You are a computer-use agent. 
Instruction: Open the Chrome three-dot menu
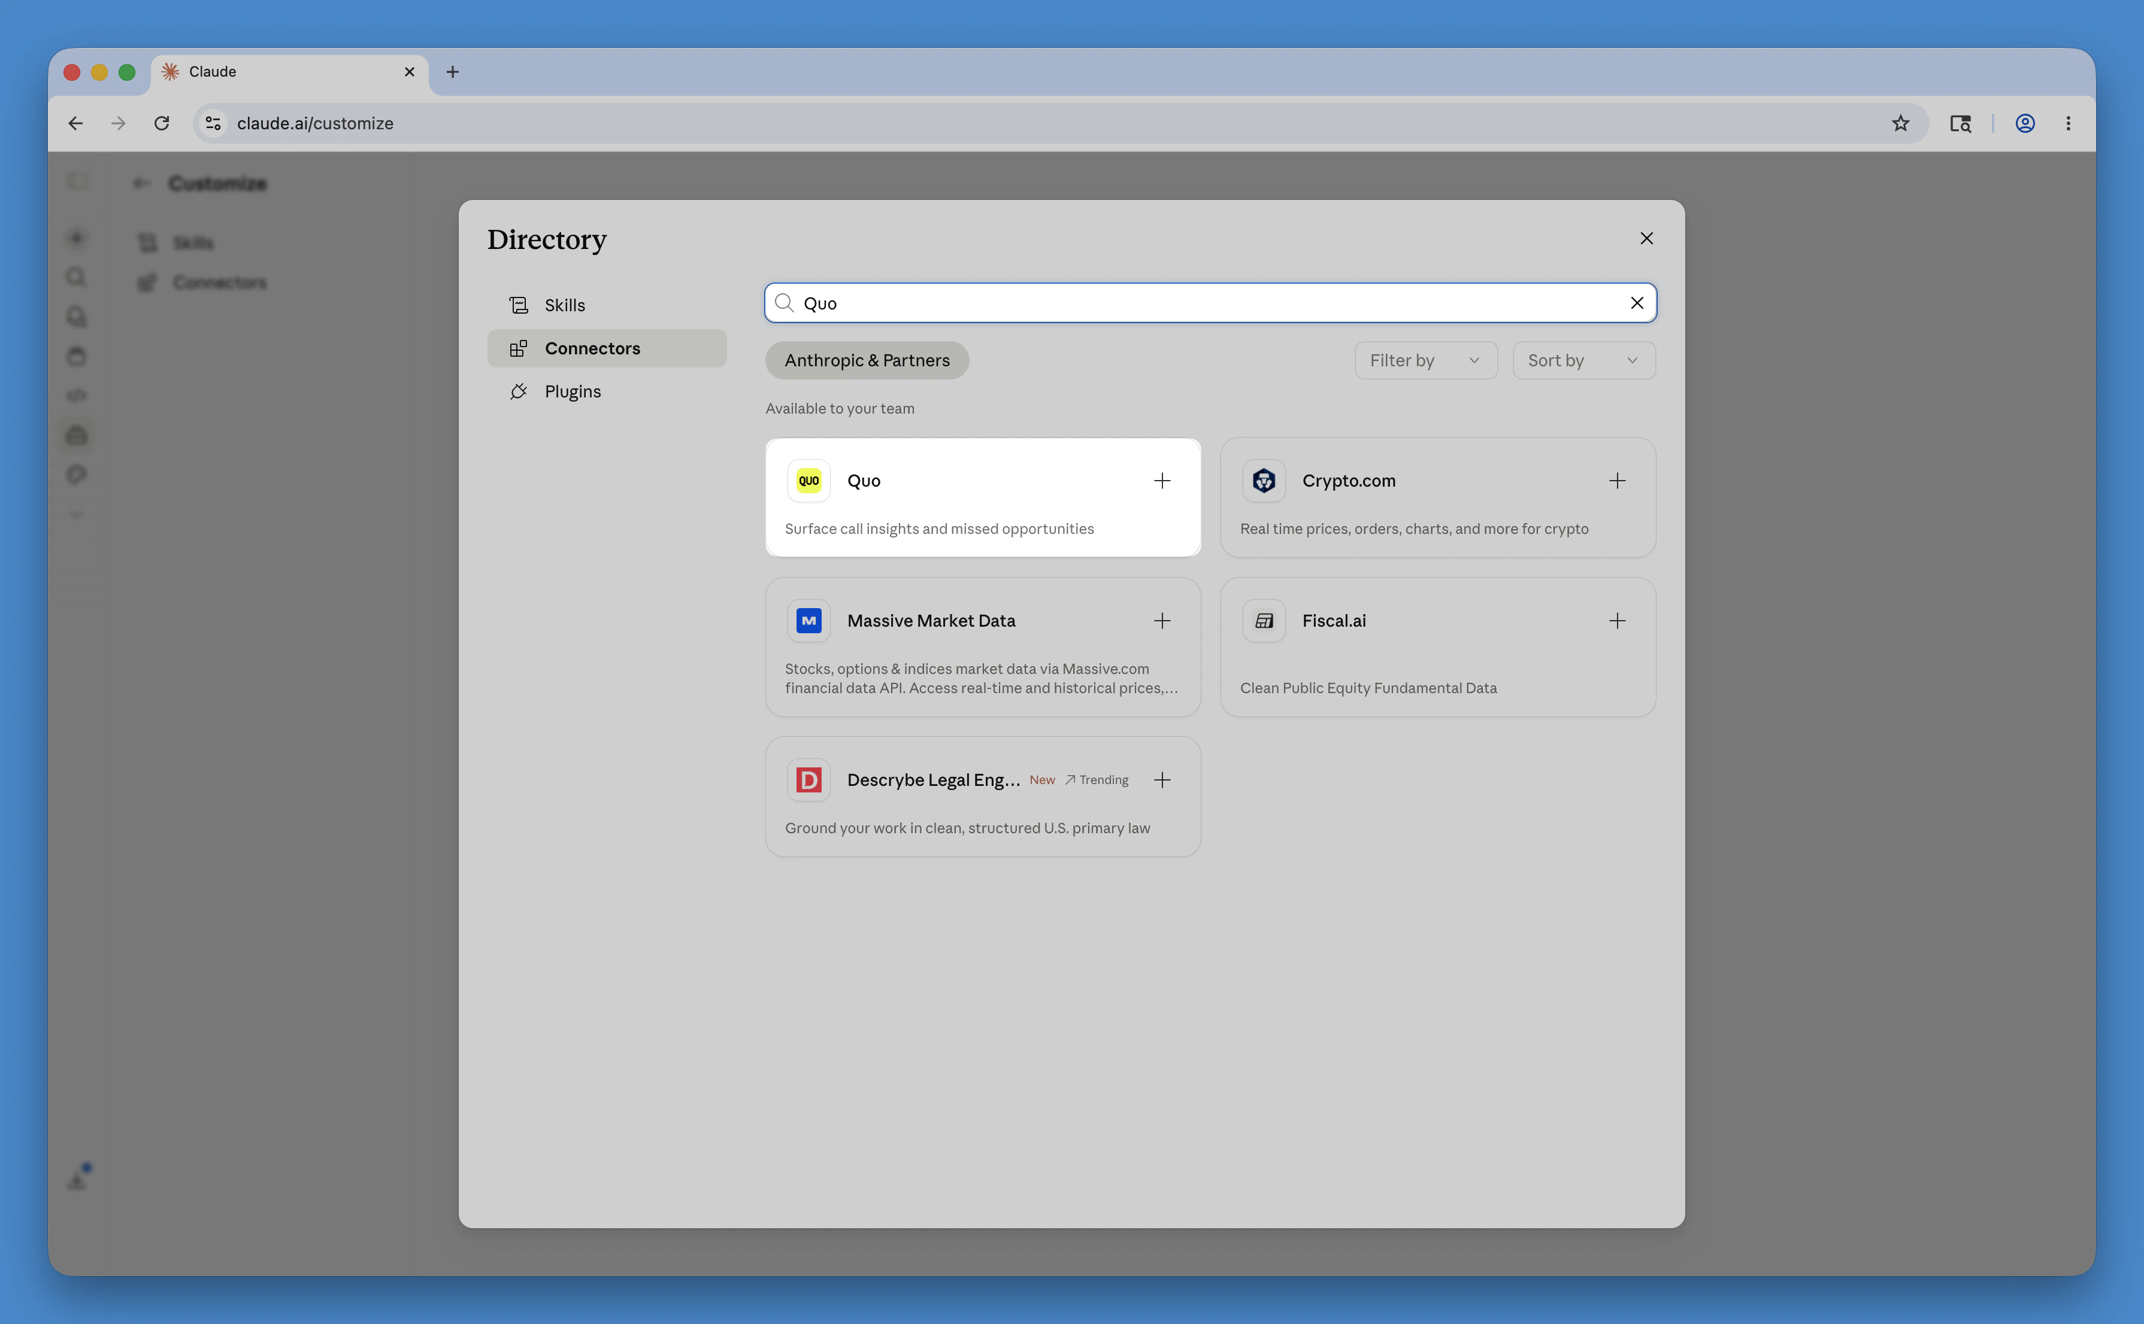2069,123
